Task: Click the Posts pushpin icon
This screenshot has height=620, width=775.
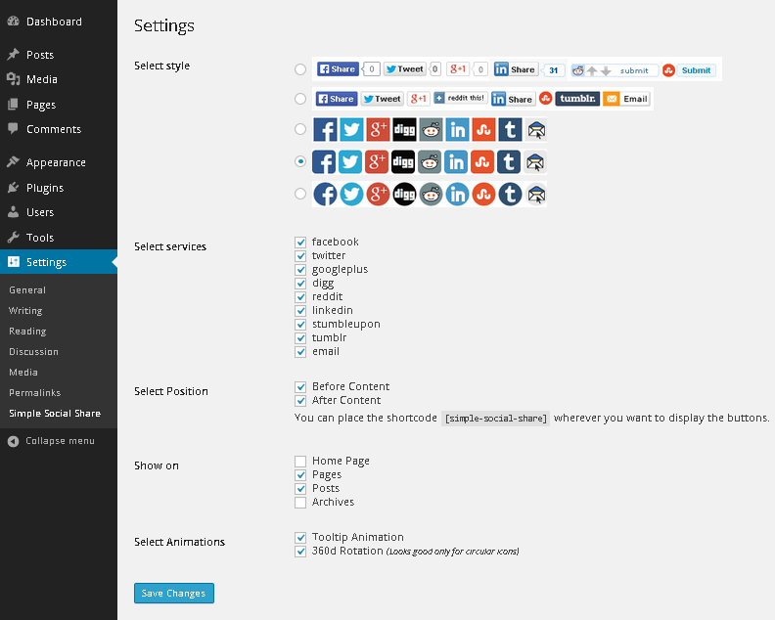Action: click(13, 55)
